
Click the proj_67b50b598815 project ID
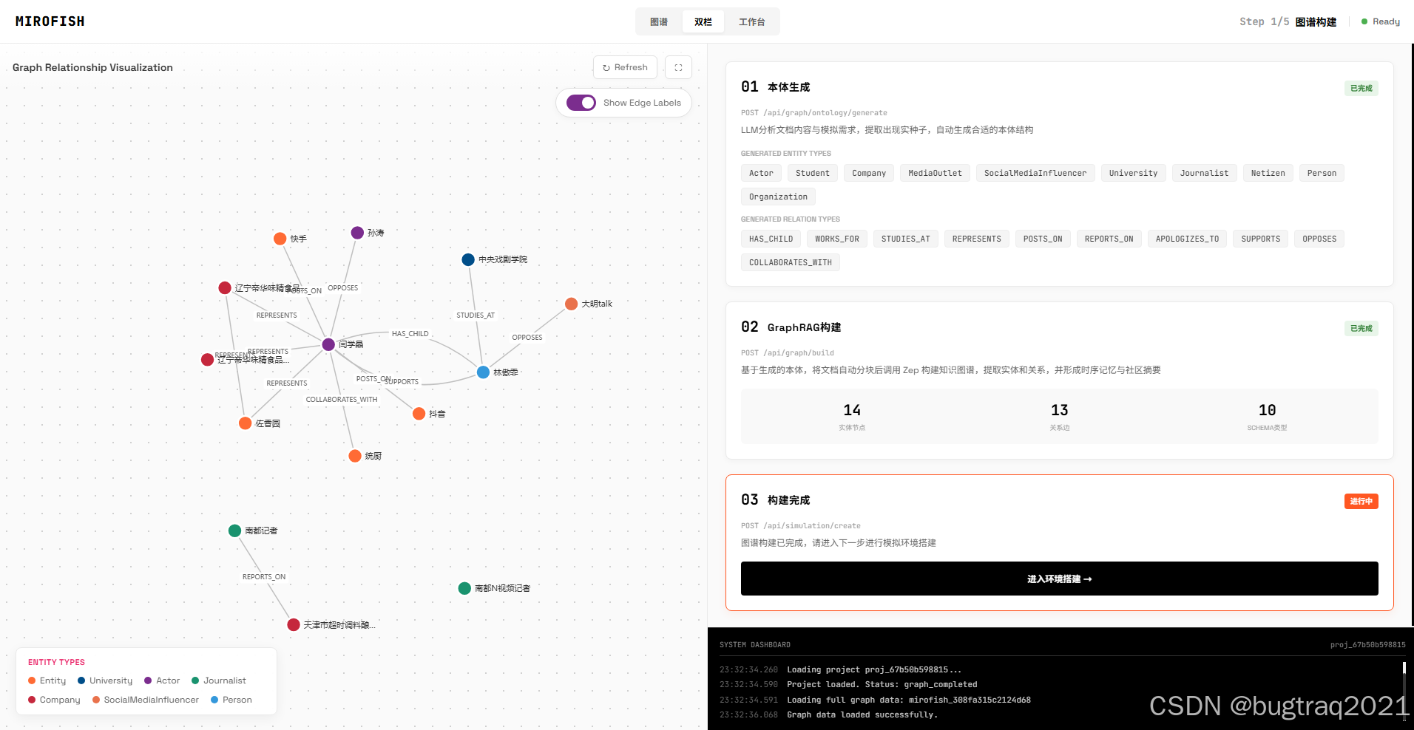click(x=1367, y=645)
